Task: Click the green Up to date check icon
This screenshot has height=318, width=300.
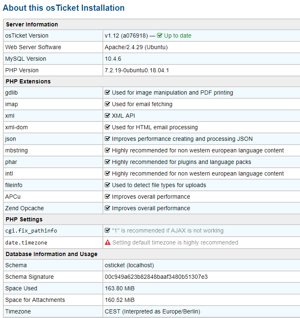Action: tap(160, 36)
